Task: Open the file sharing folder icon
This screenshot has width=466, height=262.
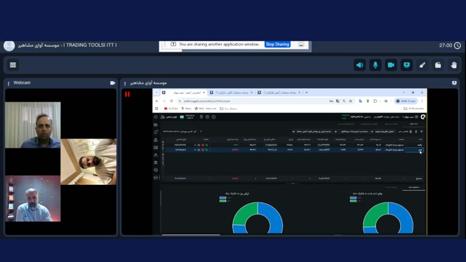Action: click(438, 65)
